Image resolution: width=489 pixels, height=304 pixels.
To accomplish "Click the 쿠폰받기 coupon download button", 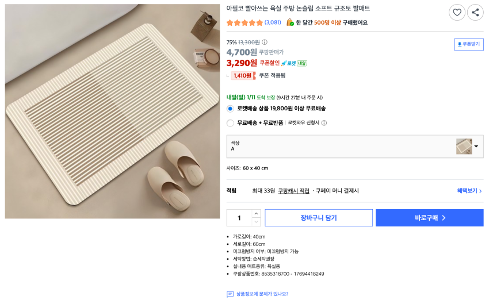I will click(x=469, y=44).
